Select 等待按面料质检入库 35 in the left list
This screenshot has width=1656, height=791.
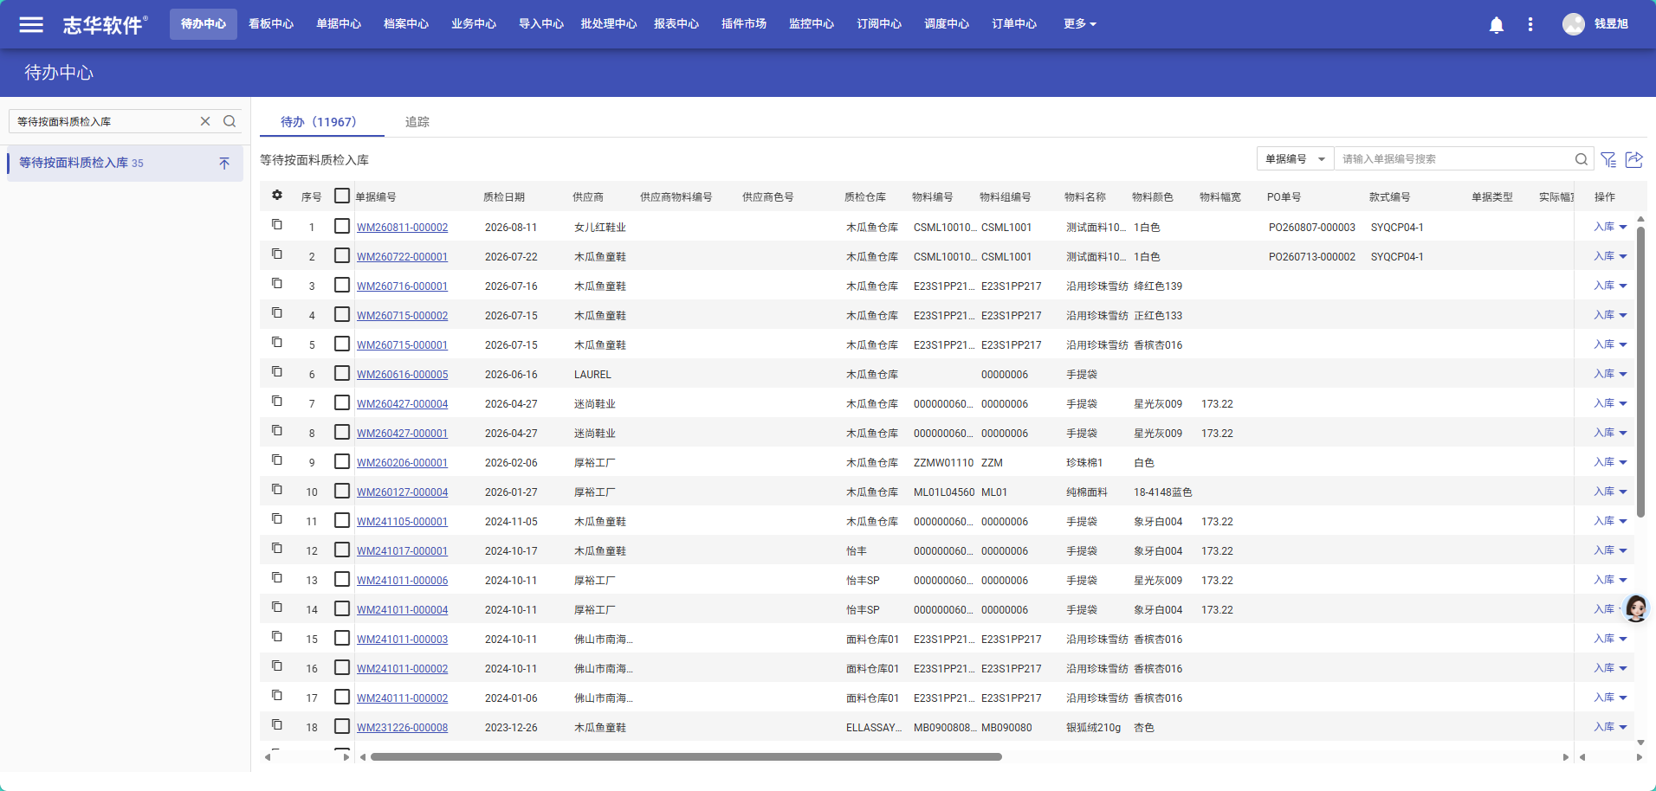click(x=125, y=163)
